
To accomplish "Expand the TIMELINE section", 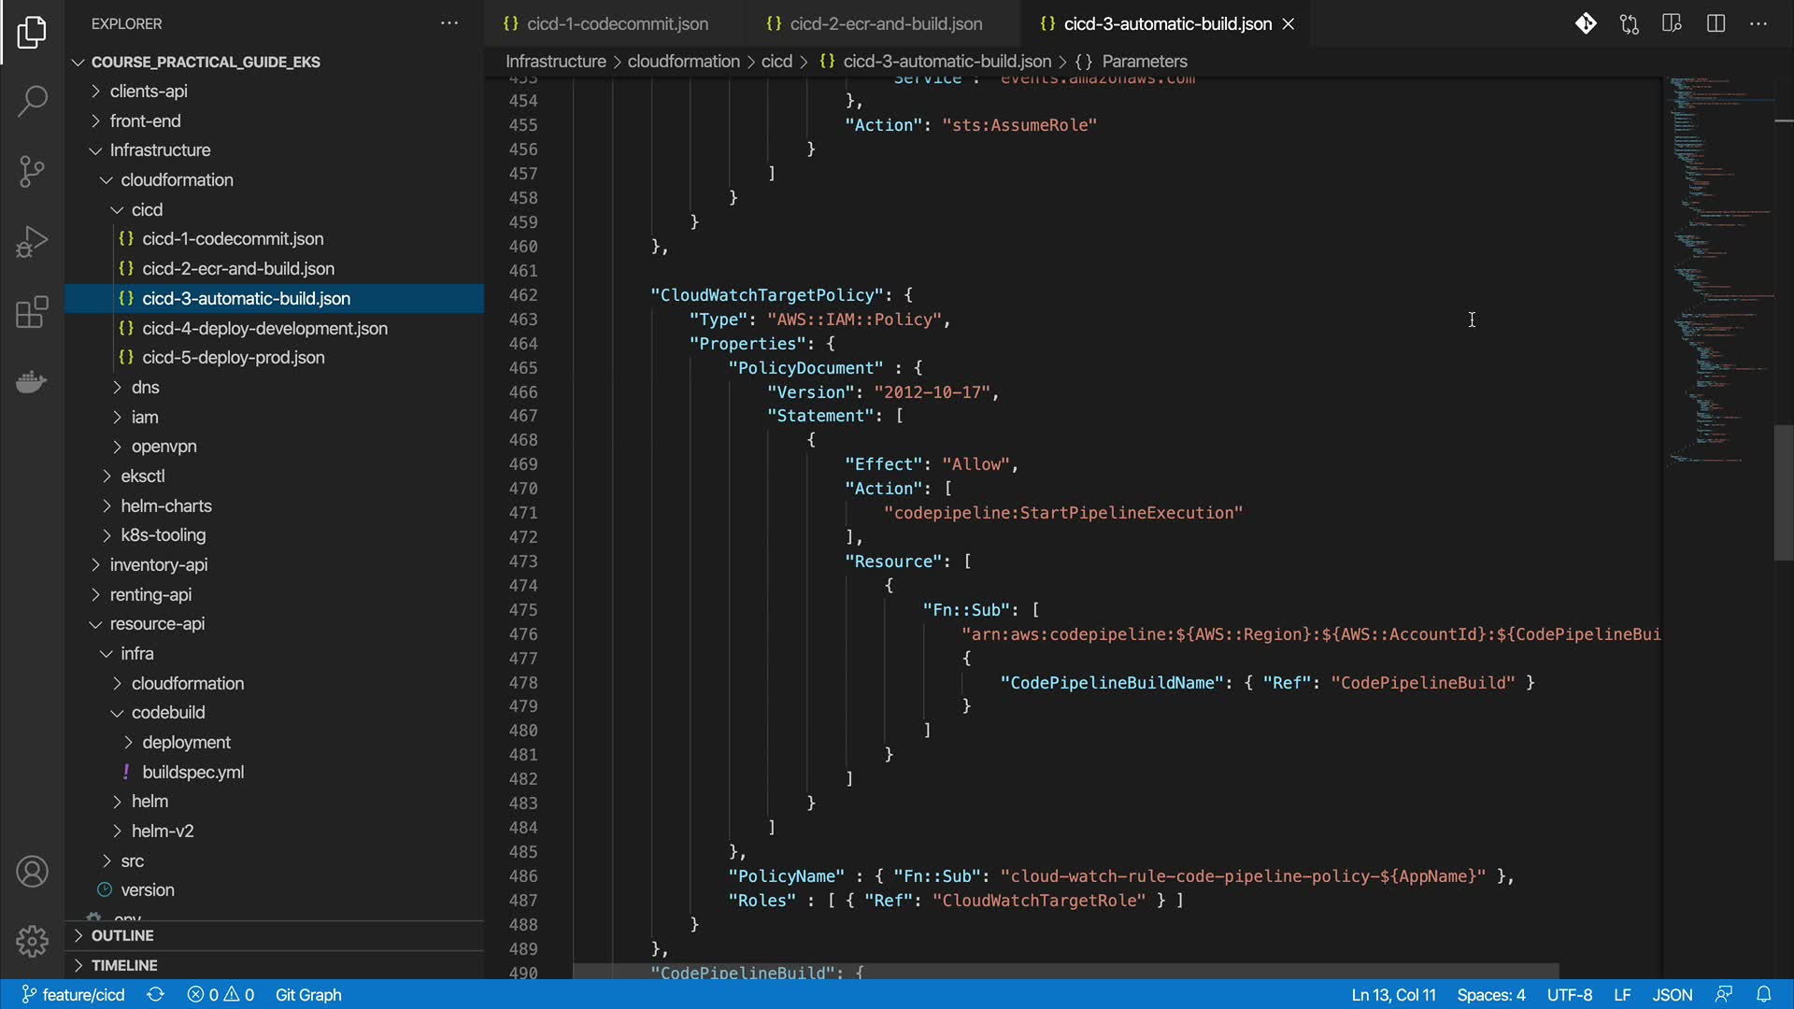I will coord(123,965).
